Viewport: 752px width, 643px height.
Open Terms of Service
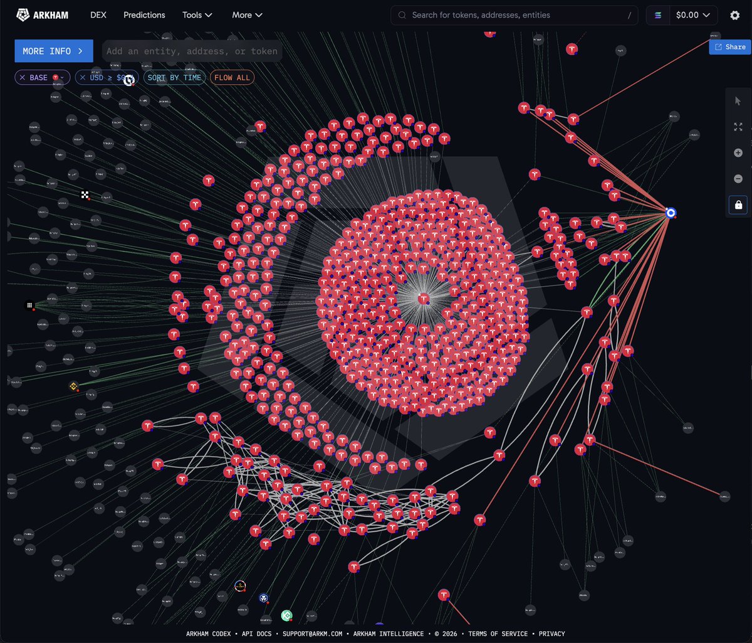click(x=498, y=634)
